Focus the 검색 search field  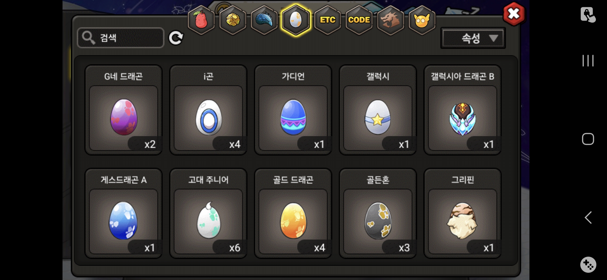(x=121, y=38)
